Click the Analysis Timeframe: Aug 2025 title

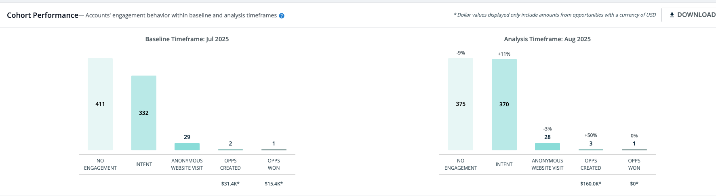pos(547,39)
